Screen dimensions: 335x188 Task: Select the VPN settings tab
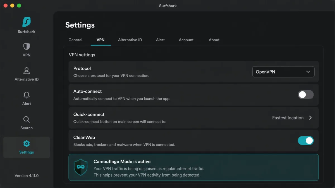pos(100,40)
